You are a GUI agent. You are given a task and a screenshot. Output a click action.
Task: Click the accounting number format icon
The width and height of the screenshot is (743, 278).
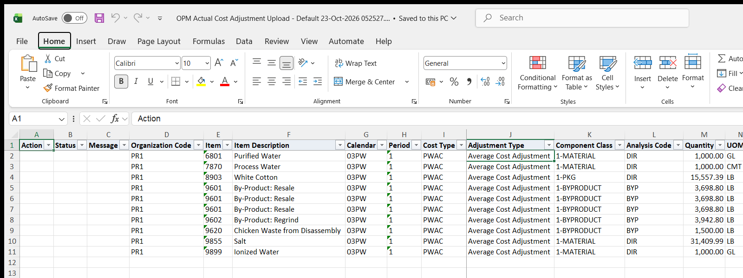[x=430, y=82]
